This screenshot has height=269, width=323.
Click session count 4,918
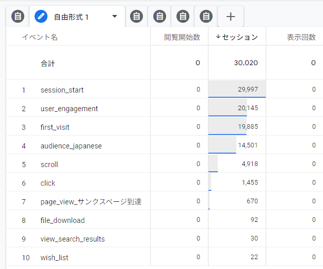point(250,164)
